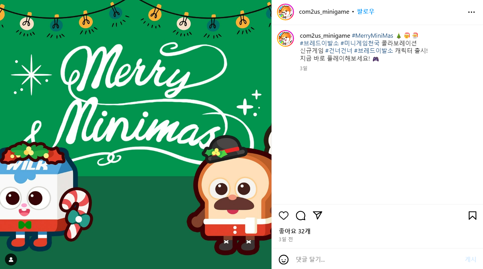The image size is (483, 269).
Task: Open comments via speech bubble icon
Action: coord(300,215)
